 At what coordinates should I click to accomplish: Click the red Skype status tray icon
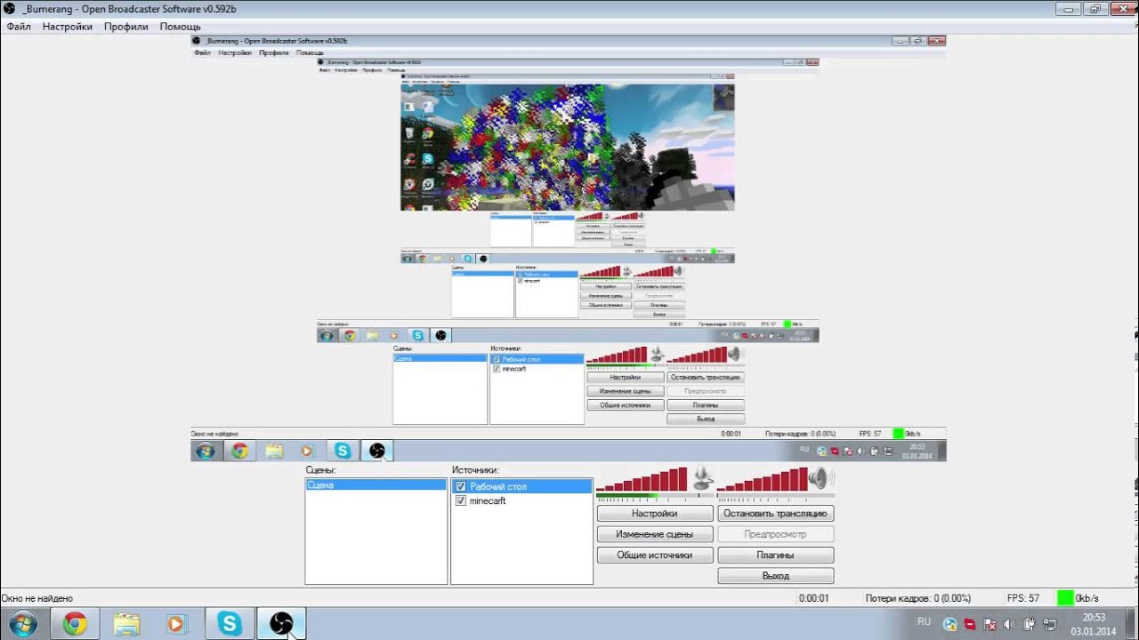970,624
